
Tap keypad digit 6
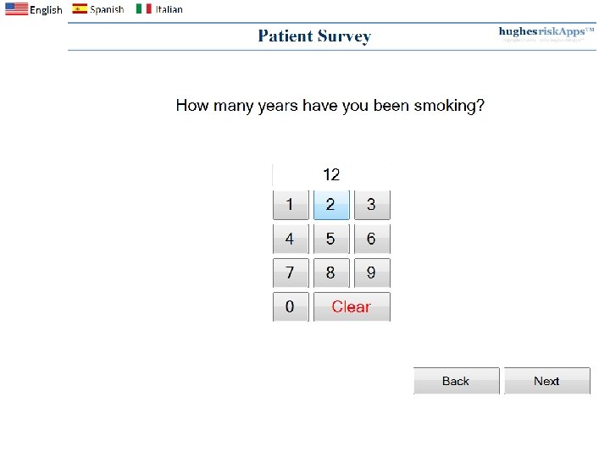point(372,239)
